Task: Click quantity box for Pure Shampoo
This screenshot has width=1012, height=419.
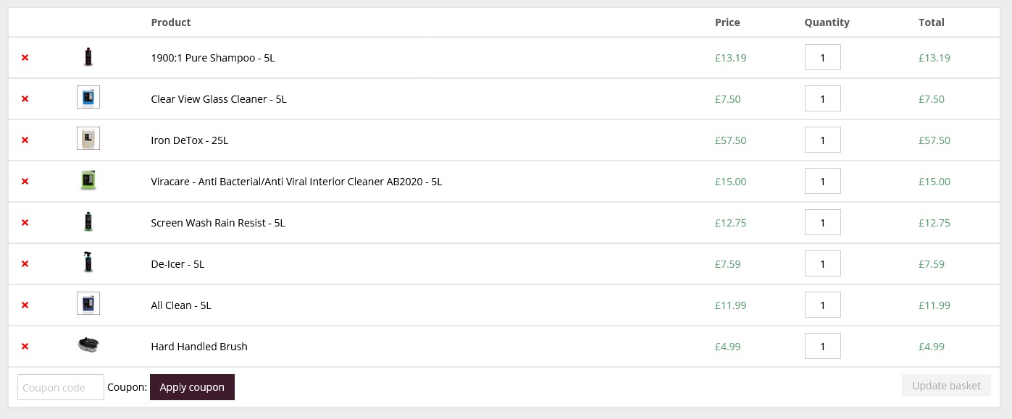Action: (822, 57)
